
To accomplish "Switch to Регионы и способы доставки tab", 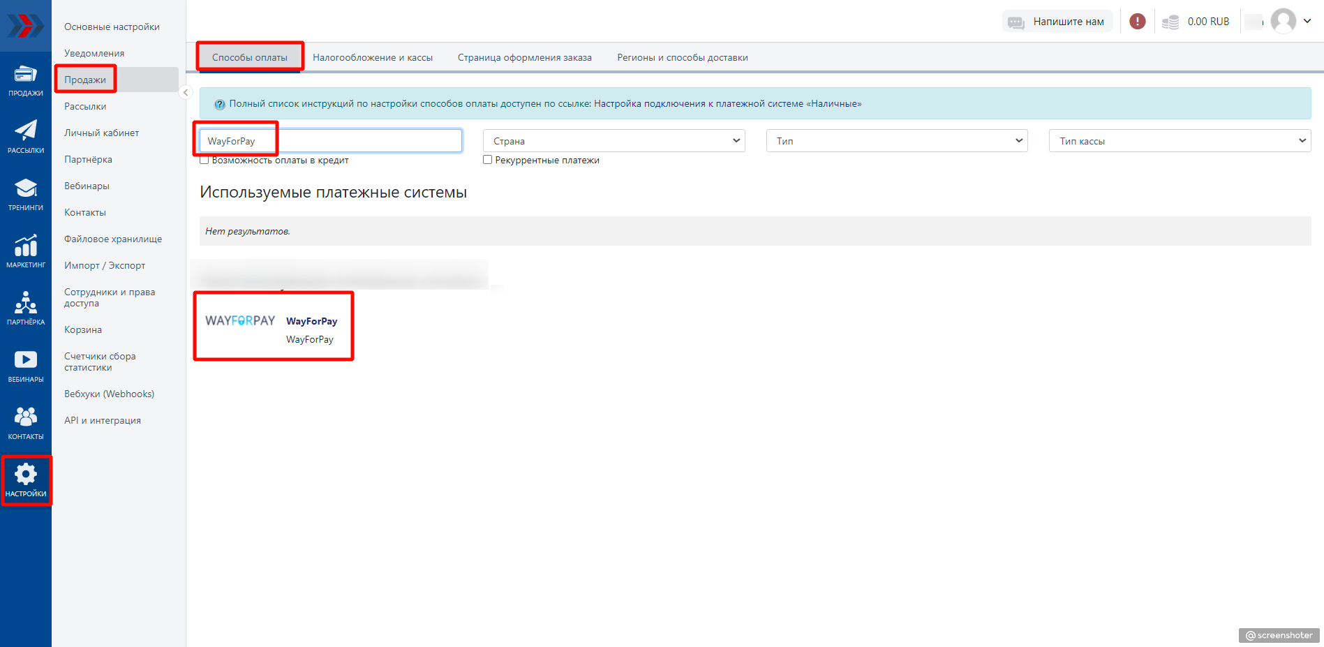I will [x=682, y=57].
